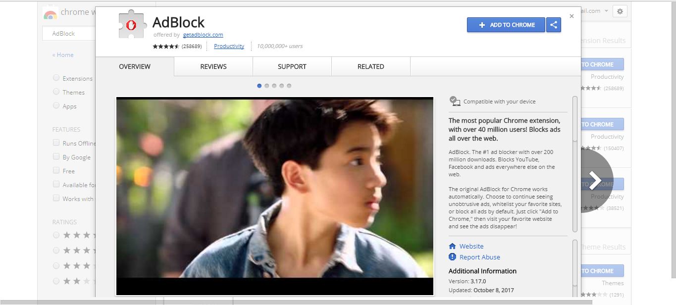Open the Website link
This screenshot has height=305, width=676.
(471, 246)
